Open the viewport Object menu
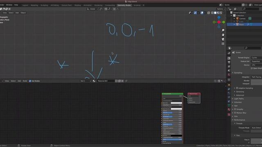262x147 pixels. 23,13
